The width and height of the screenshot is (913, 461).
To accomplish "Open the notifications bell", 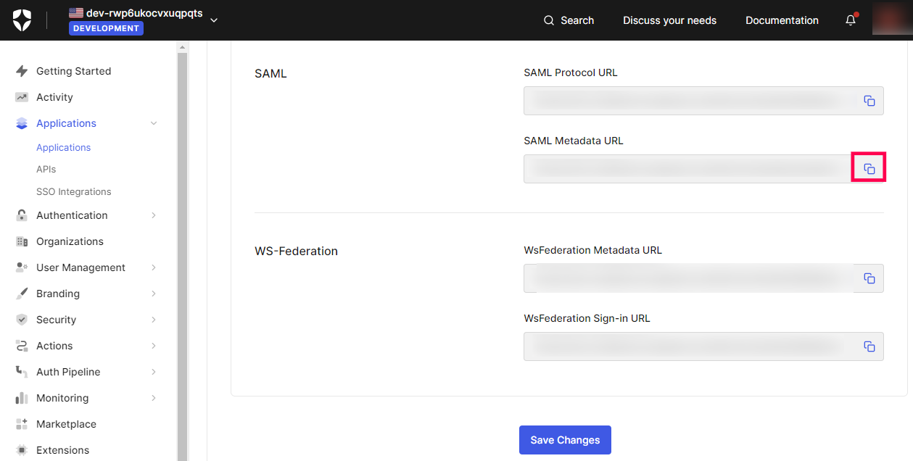I will click(x=851, y=20).
